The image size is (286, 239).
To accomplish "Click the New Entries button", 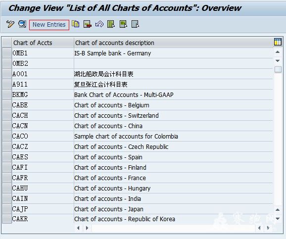I will tap(49, 25).
